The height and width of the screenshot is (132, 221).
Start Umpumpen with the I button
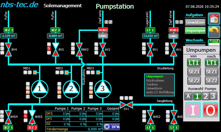pyautogui.click(x=193, y=110)
